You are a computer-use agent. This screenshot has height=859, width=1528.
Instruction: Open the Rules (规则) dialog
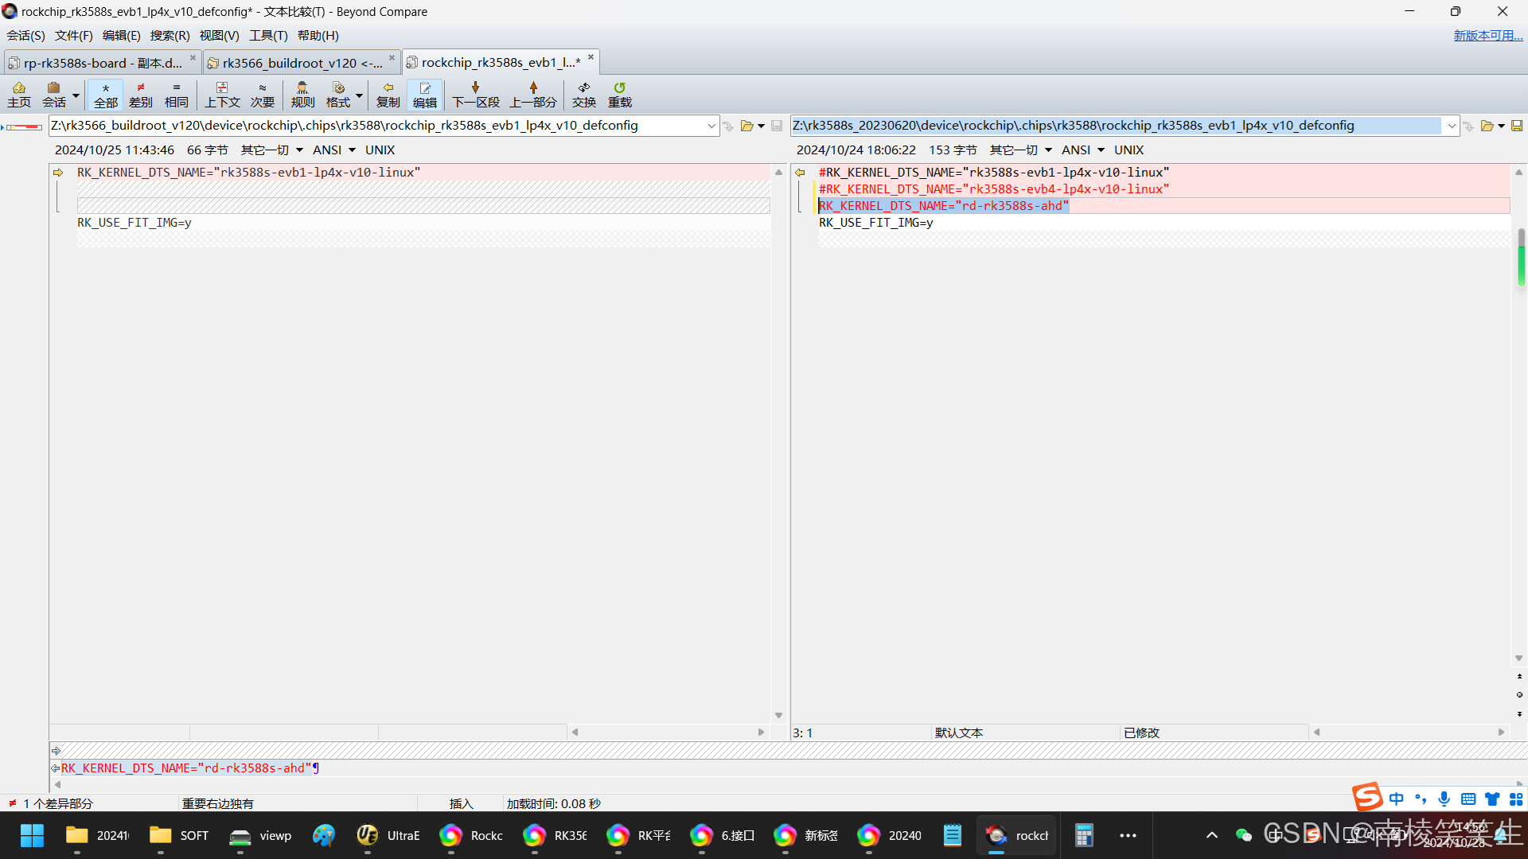point(302,94)
